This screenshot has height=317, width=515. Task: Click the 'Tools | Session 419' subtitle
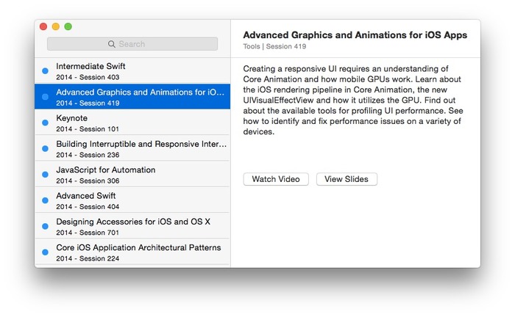(x=274, y=46)
